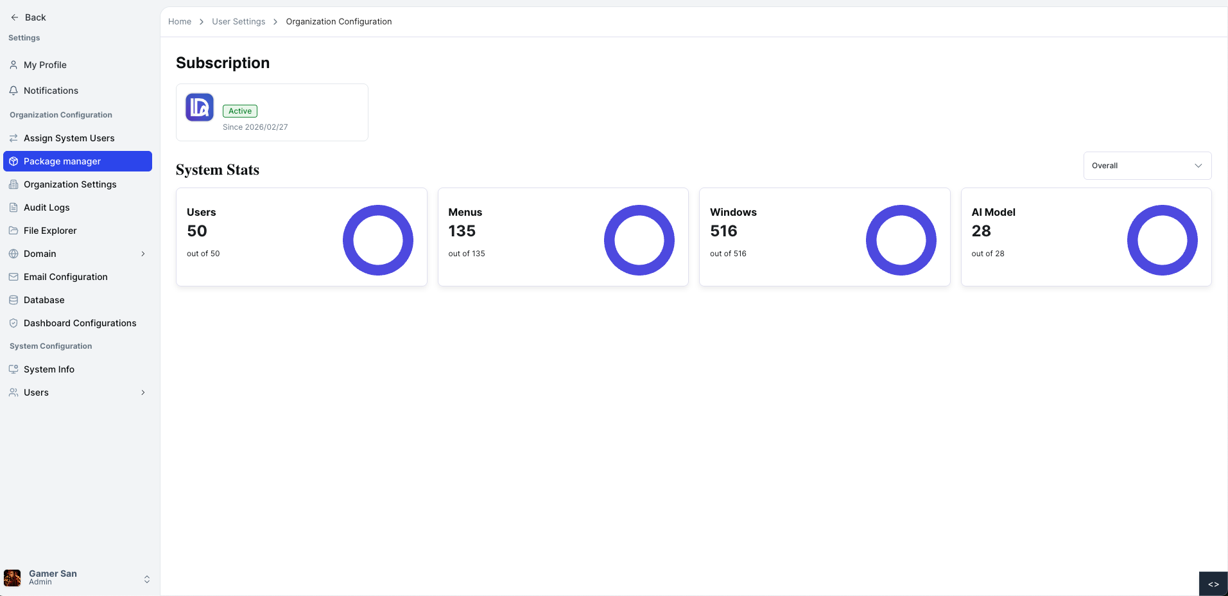Open Home from the breadcrumb
This screenshot has width=1228, height=596.
tap(180, 21)
